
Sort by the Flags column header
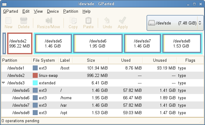tap(190, 60)
